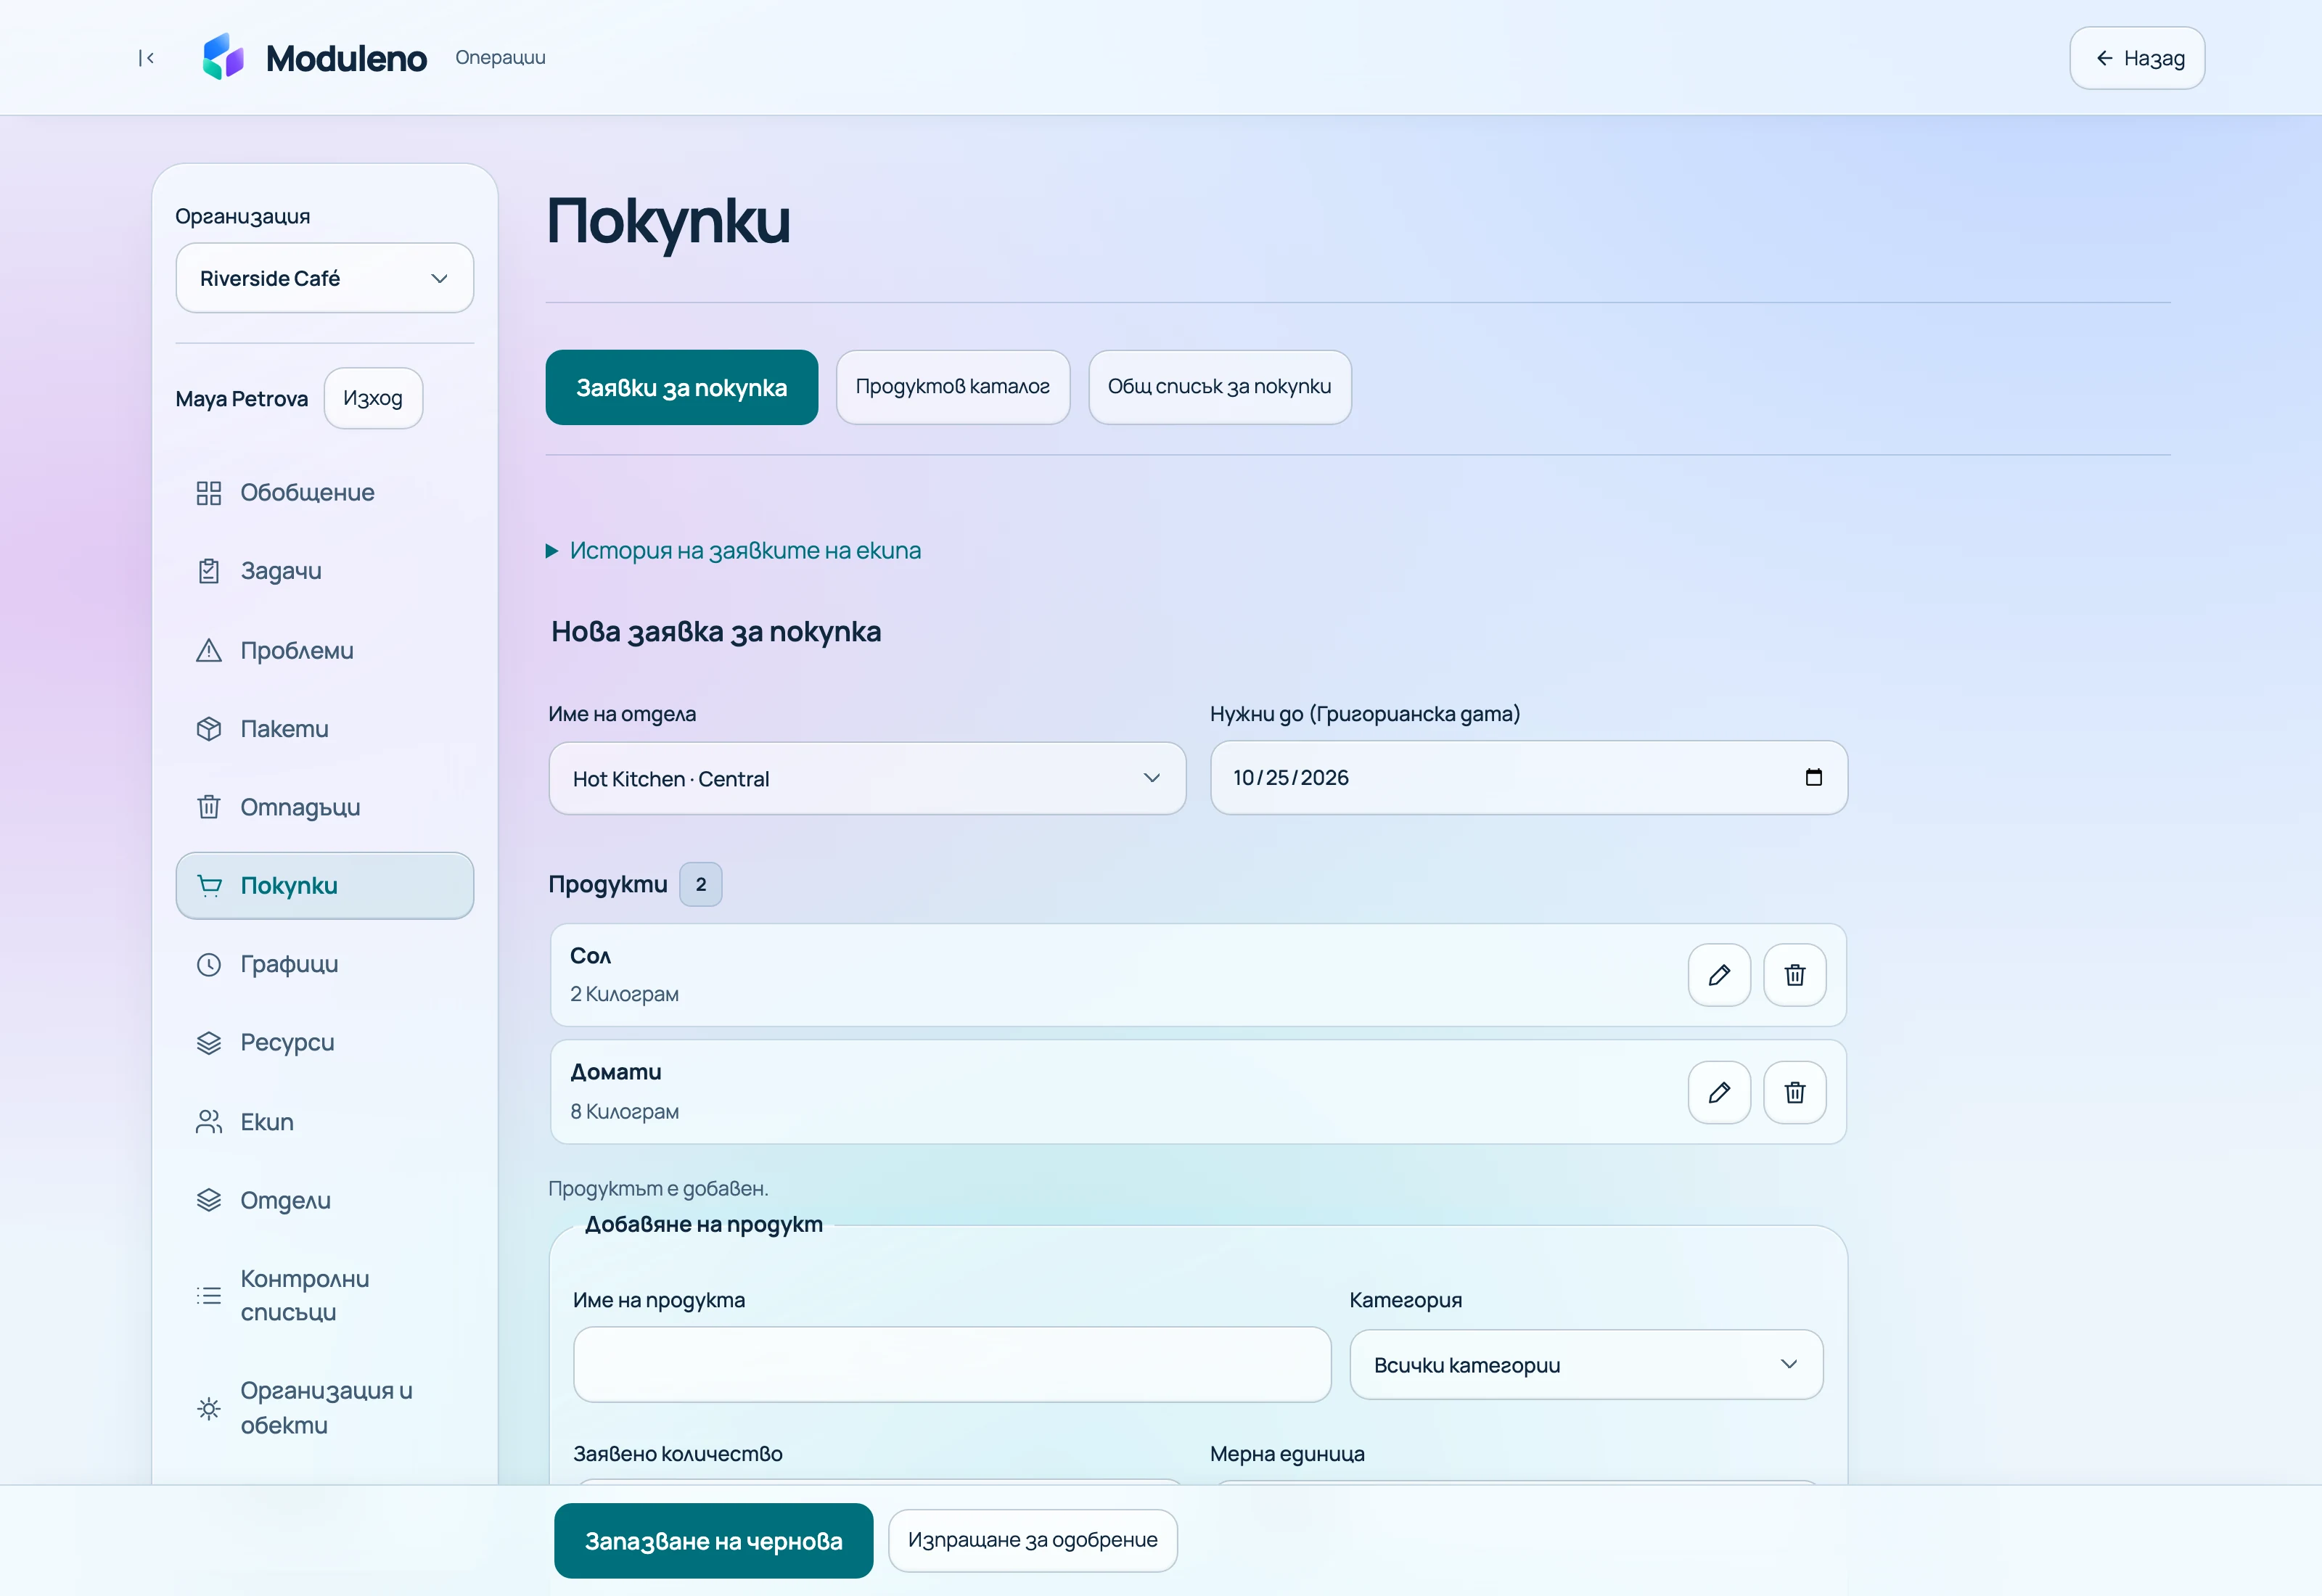The image size is (2322, 1596).
Task: Click the Обобщение grid icon in sidebar
Action: 208,493
